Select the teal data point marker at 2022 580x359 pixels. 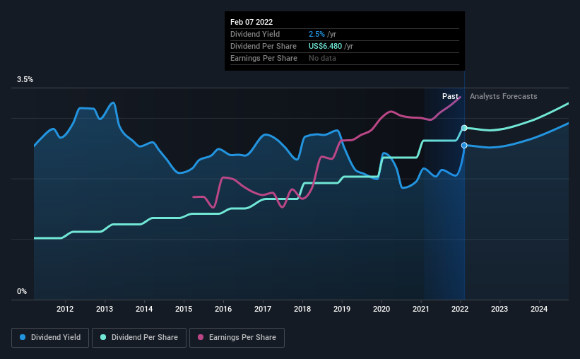(464, 128)
